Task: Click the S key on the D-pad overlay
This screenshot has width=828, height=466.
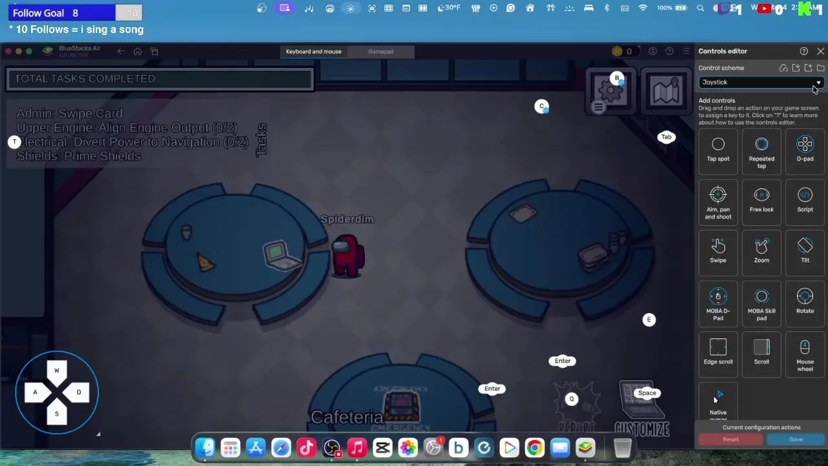Action: pyautogui.click(x=56, y=414)
